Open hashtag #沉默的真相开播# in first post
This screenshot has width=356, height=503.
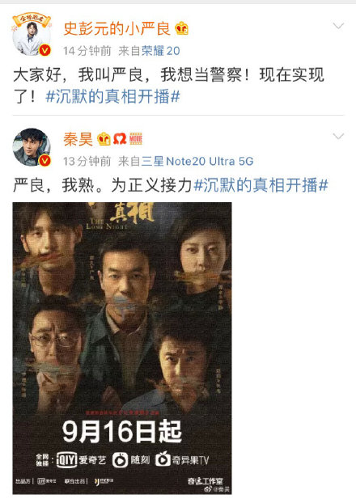point(112,96)
